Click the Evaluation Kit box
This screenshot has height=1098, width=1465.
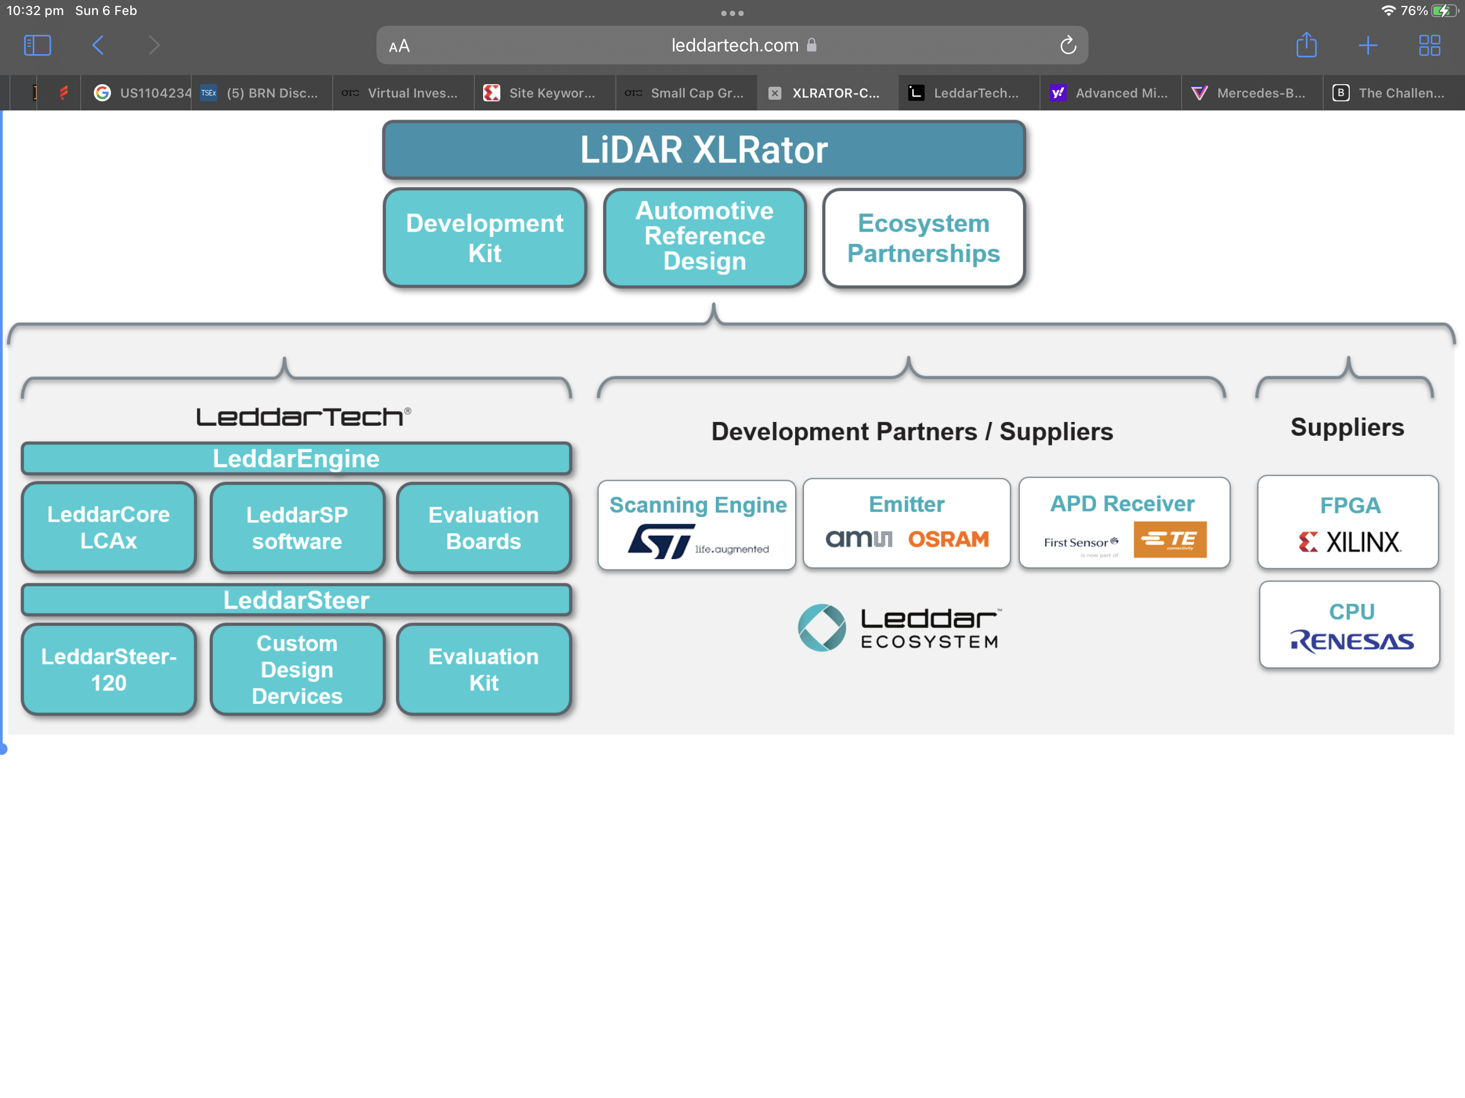coord(484,670)
